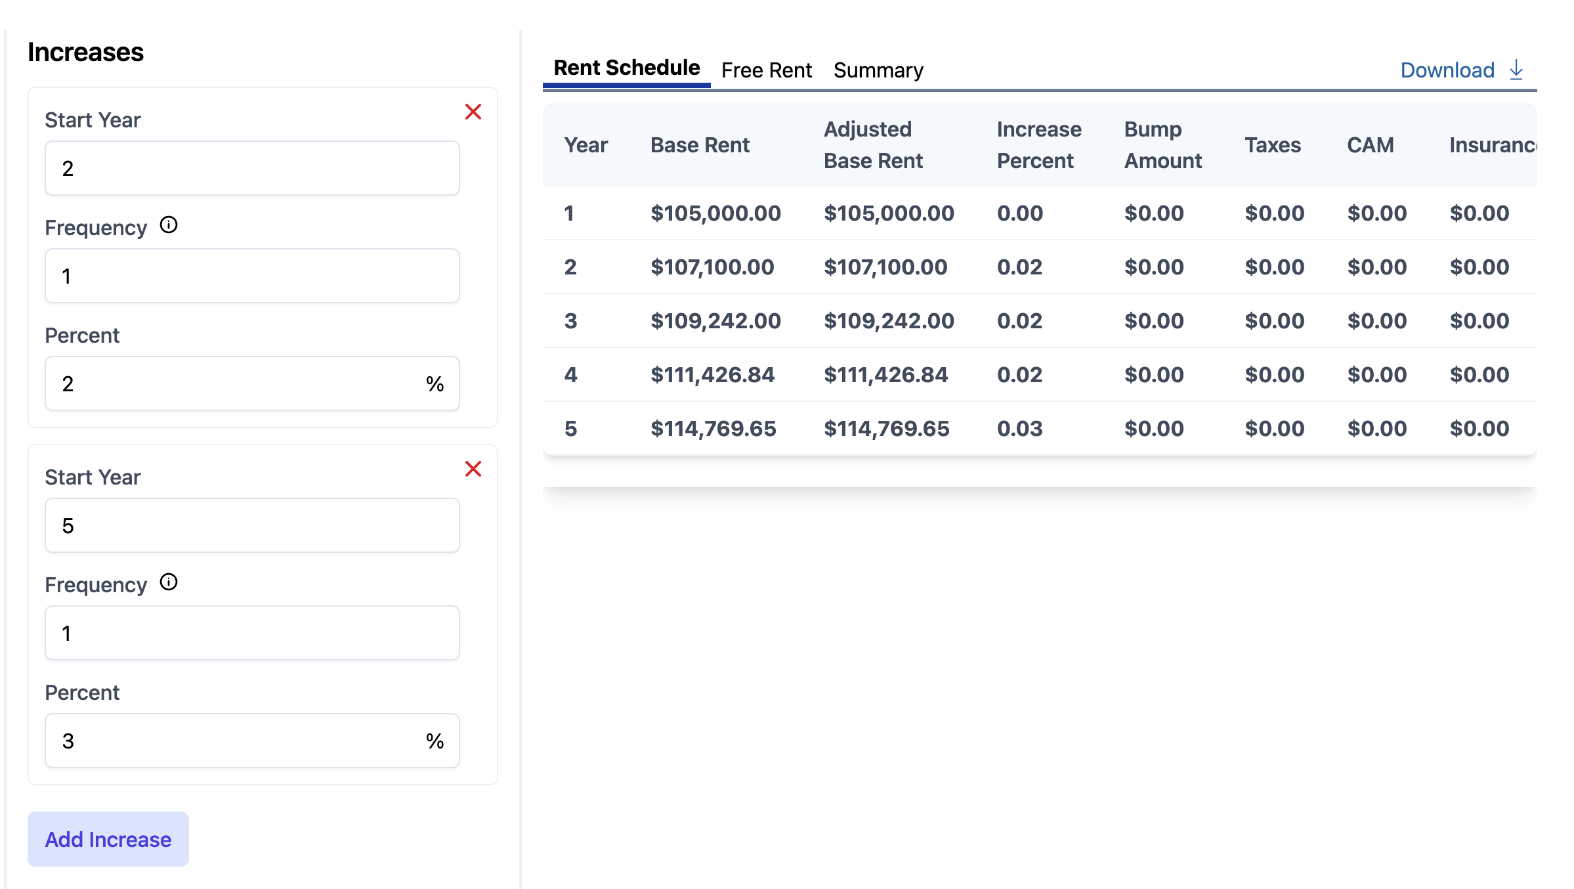Click the Download link
Viewport: 1574px width, 889px height.
pyautogui.click(x=1447, y=70)
